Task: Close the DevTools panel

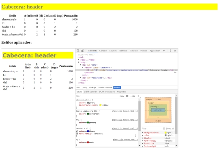Action: tap(175, 51)
